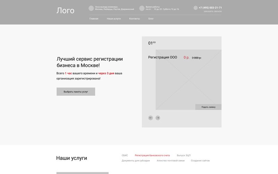
Task: Click the 01/03 slide counter
Action: tap(152, 43)
